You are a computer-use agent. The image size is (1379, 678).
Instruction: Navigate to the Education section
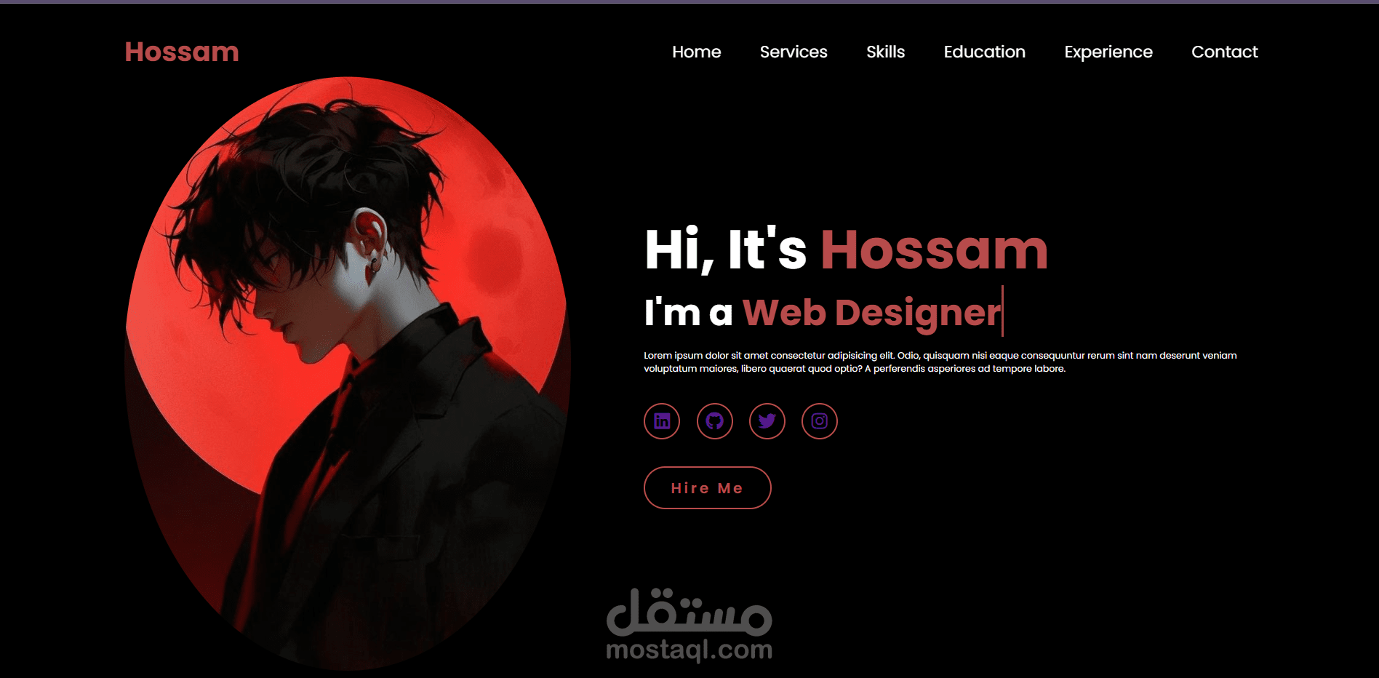(x=984, y=52)
